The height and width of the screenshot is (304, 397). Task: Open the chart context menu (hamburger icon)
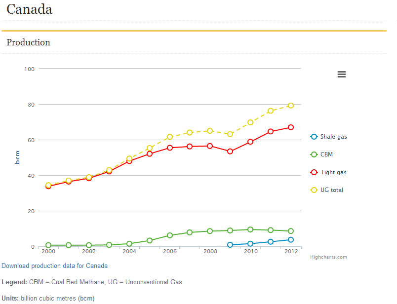click(x=341, y=75)
